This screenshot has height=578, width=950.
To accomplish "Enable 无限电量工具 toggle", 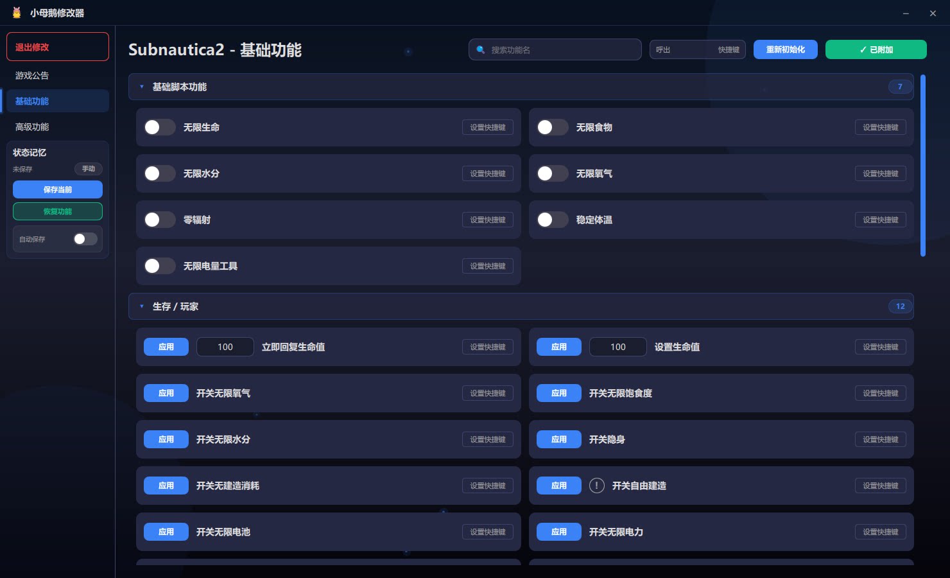I will (x=160, y=266).
